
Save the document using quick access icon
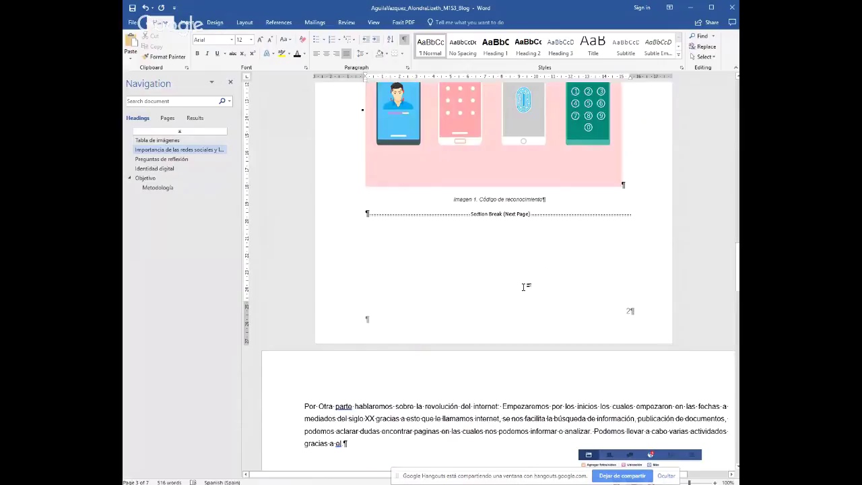click(x=132, y=8)
